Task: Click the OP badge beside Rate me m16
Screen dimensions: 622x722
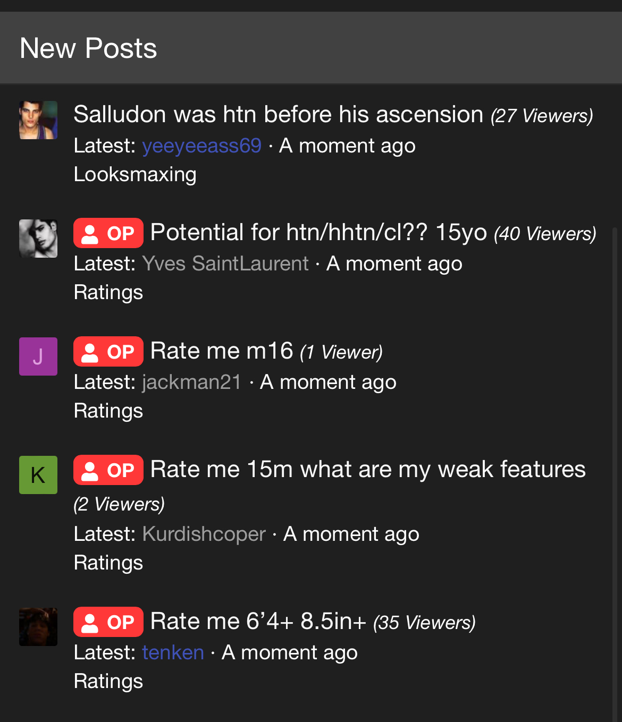Action: click(x=108, y=352)
